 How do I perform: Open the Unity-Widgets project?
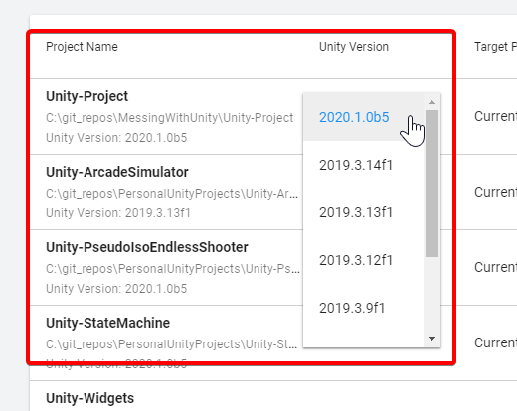[89, 398]
